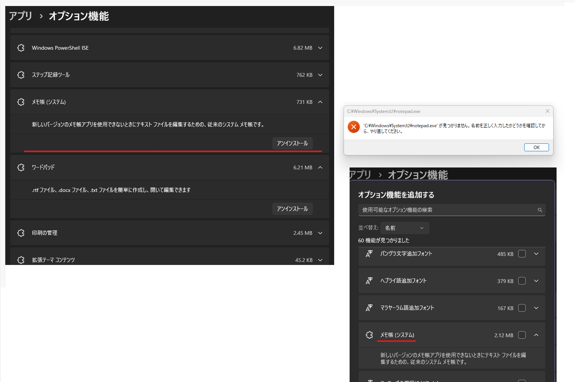
Task: Click the メモ帳 (システム) icon in installed list
Action: (x=21, y=102)
